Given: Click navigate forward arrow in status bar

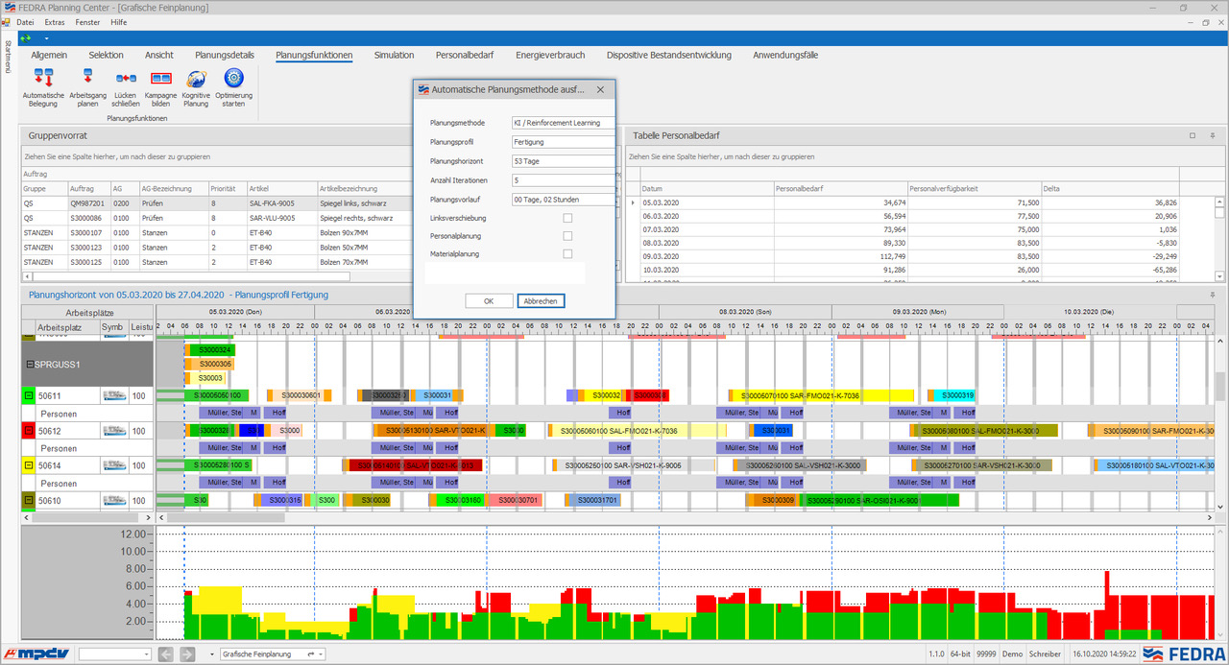Looking at the screenshot, I should (186, 654).
